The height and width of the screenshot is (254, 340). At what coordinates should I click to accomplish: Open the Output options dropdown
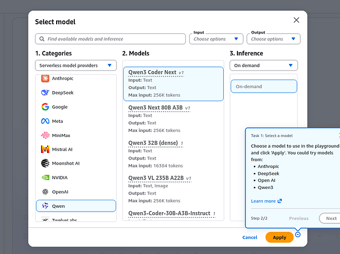[x=274, y=39]
